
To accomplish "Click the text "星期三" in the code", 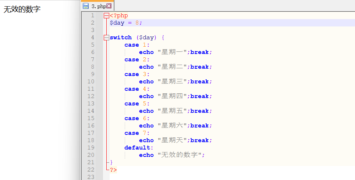I will pyautogui.click(x=172, y=82).
